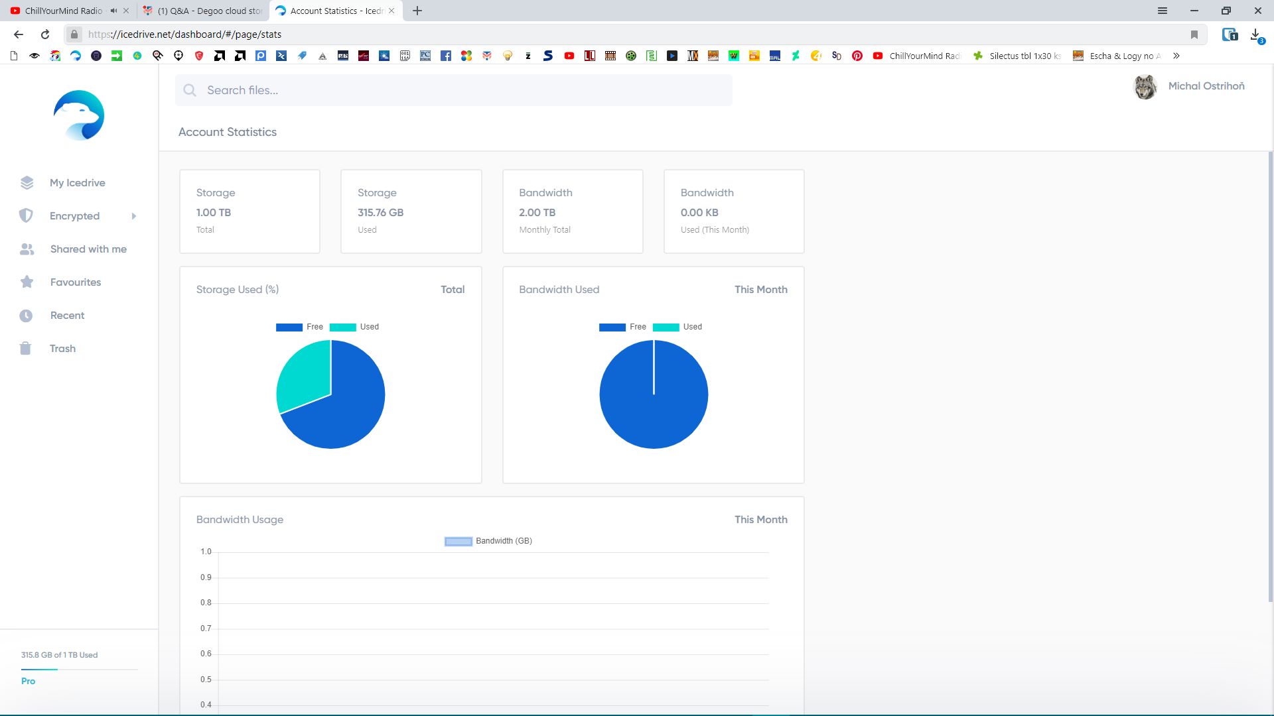
Task: Show more bookmarks overflow chevron
Action: coord(1176,56)
